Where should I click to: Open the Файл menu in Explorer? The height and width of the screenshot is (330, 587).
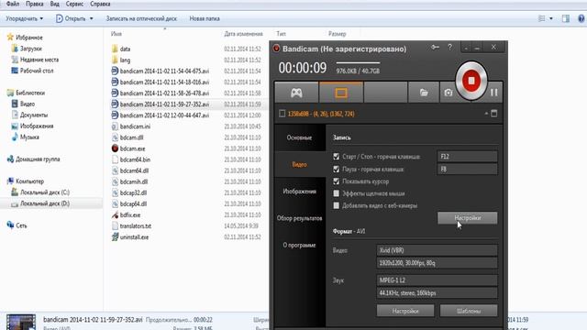click(13, 4)
